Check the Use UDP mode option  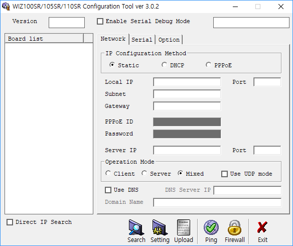tap(224, 174)
